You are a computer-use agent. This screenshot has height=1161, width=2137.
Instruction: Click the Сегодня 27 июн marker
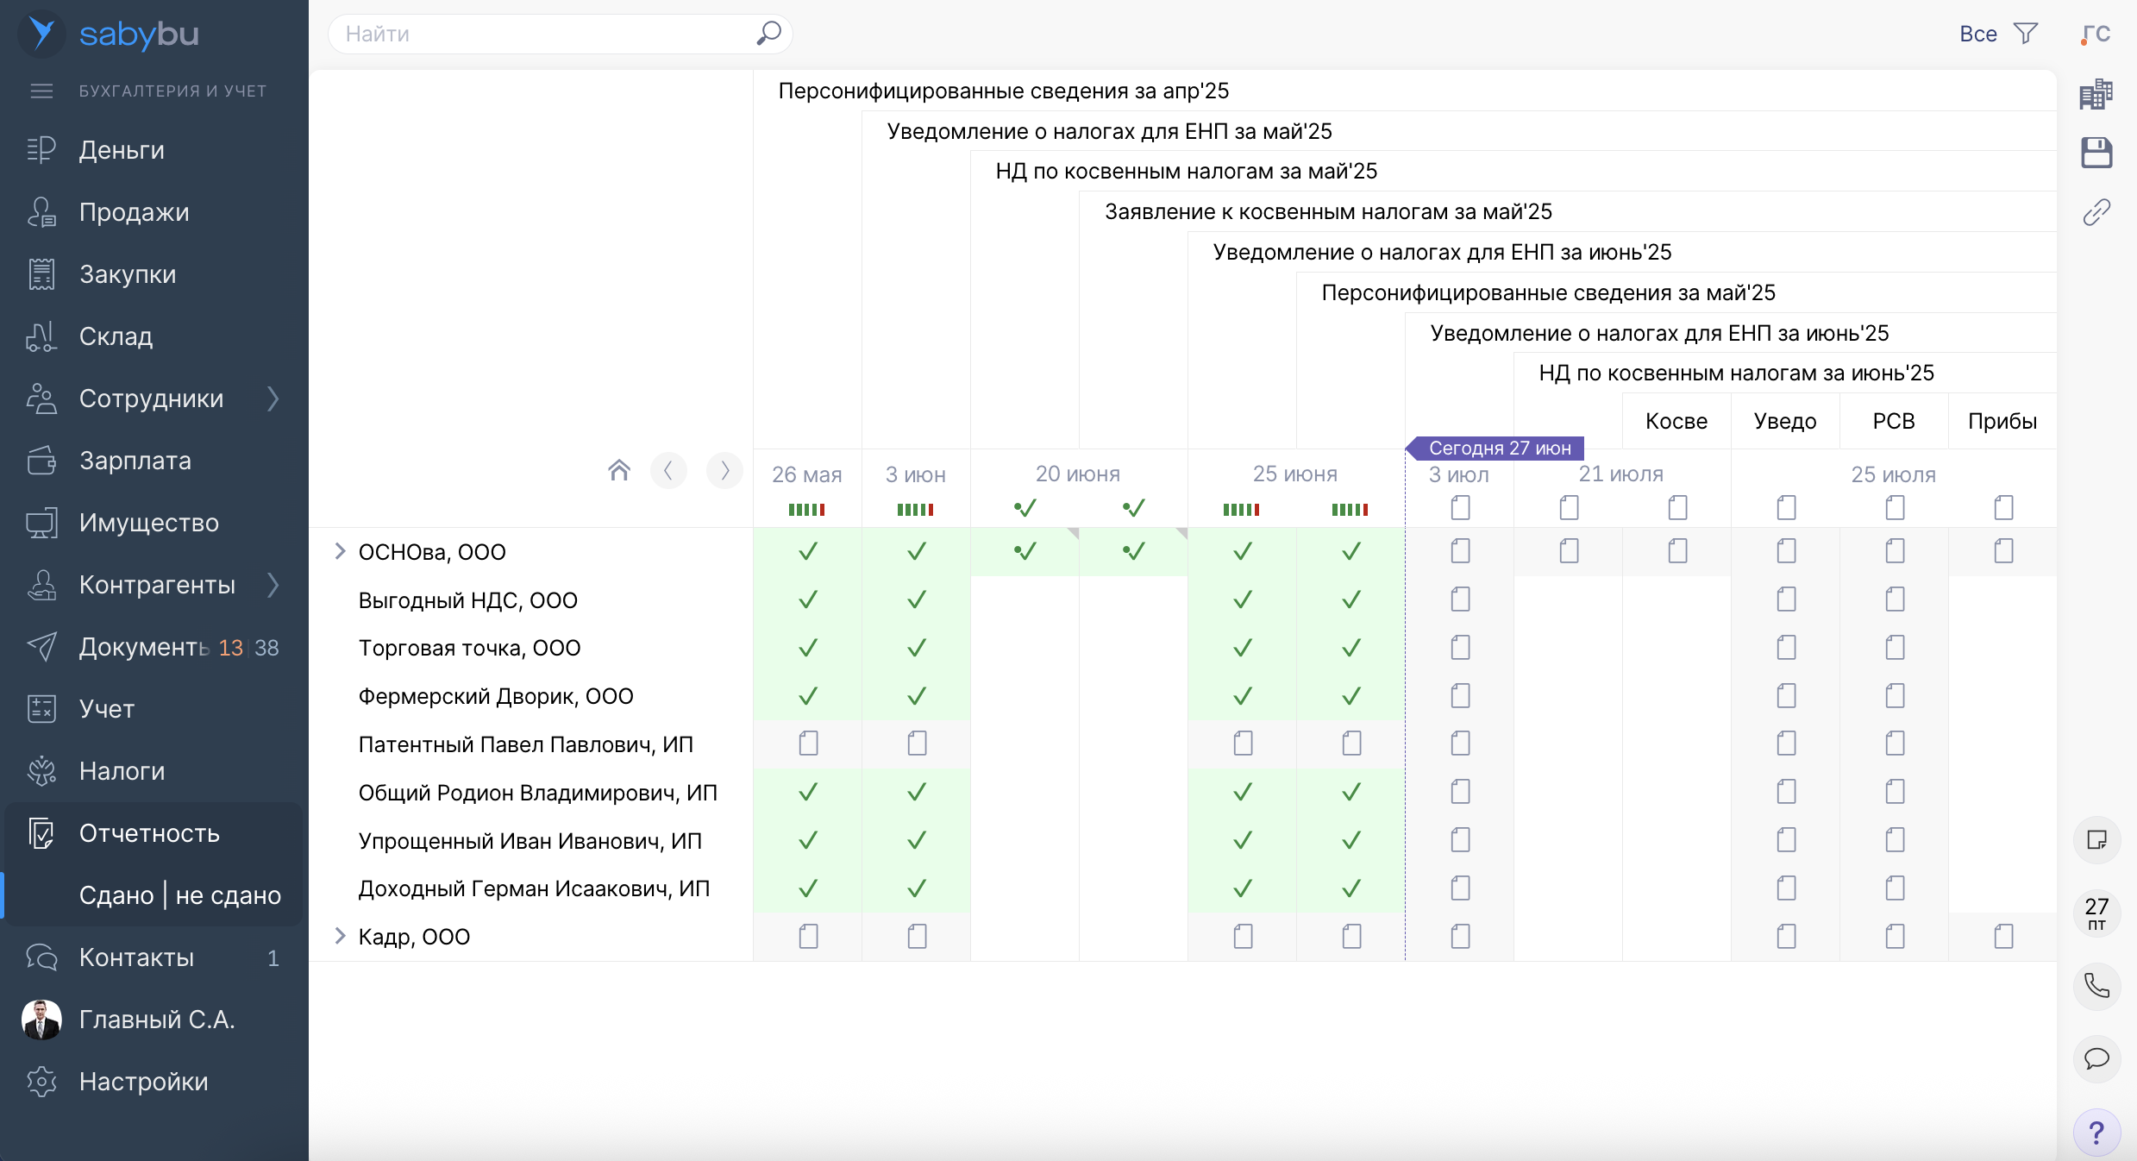[1499, 448]
